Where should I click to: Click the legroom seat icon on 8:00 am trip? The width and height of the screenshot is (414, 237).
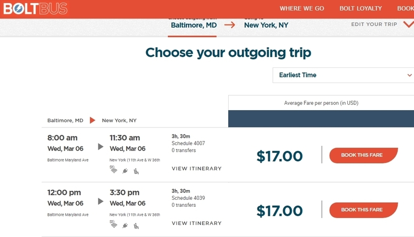[x=136, y=172]
